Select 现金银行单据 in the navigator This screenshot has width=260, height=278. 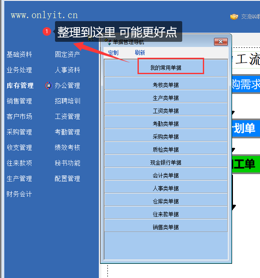pos(165,162)
